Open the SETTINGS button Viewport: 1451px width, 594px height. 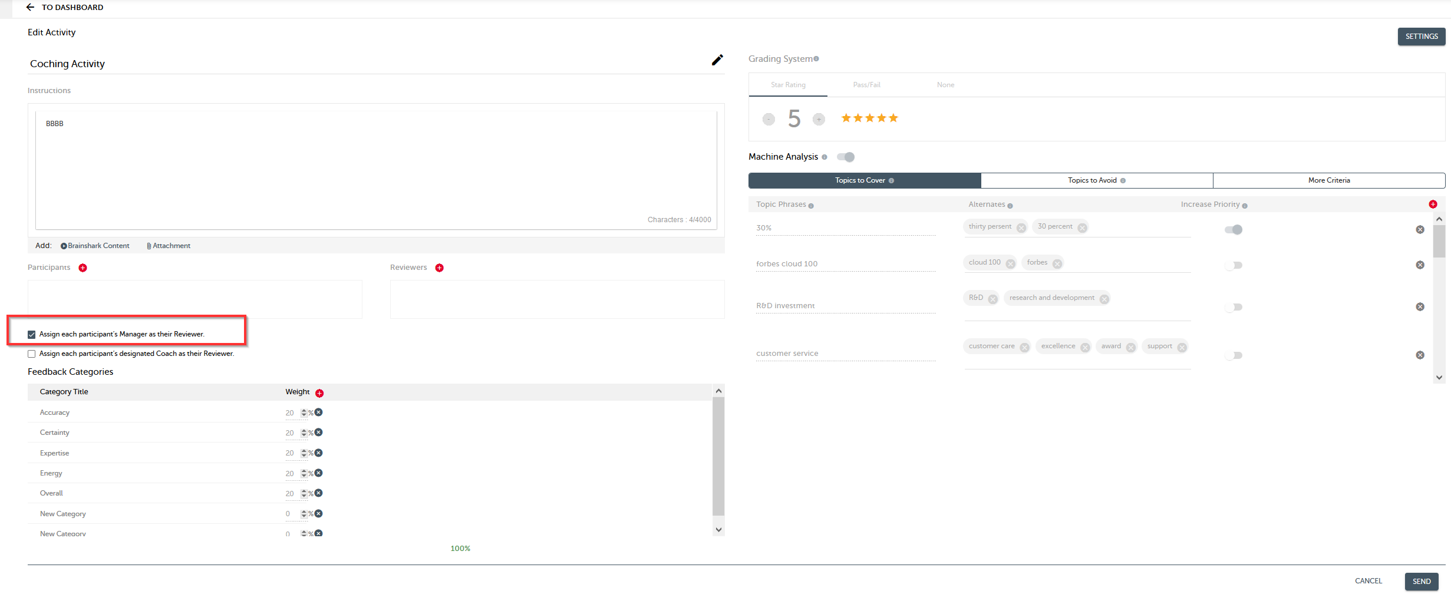pos(1421,37)
